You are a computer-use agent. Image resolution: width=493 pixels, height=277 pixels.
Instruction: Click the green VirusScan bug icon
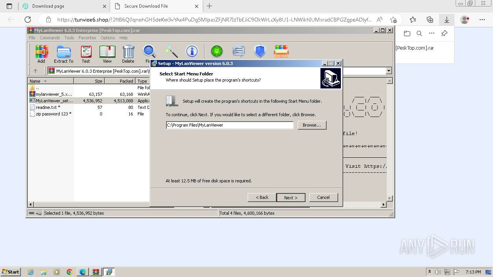[217, 51]
